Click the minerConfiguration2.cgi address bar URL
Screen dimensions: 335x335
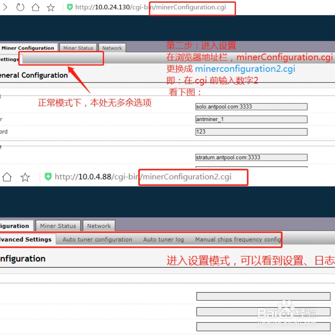[143, 177]
